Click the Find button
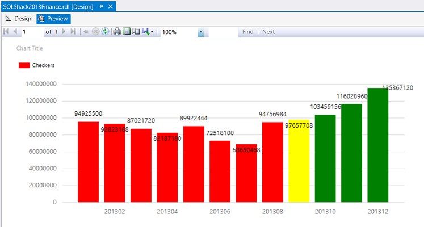Screen dimensions: 424x227 click(247, 32)
